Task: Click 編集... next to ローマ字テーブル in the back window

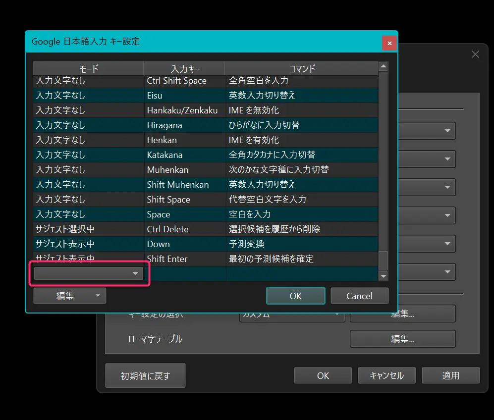Action: click(x=403, y=339)
